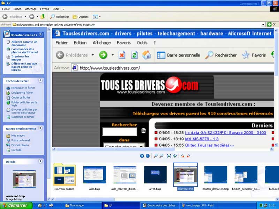Collapse the Tâches de fichier panel
The height and width of the screenshot is (209, 279).
(x=40, y=81)
